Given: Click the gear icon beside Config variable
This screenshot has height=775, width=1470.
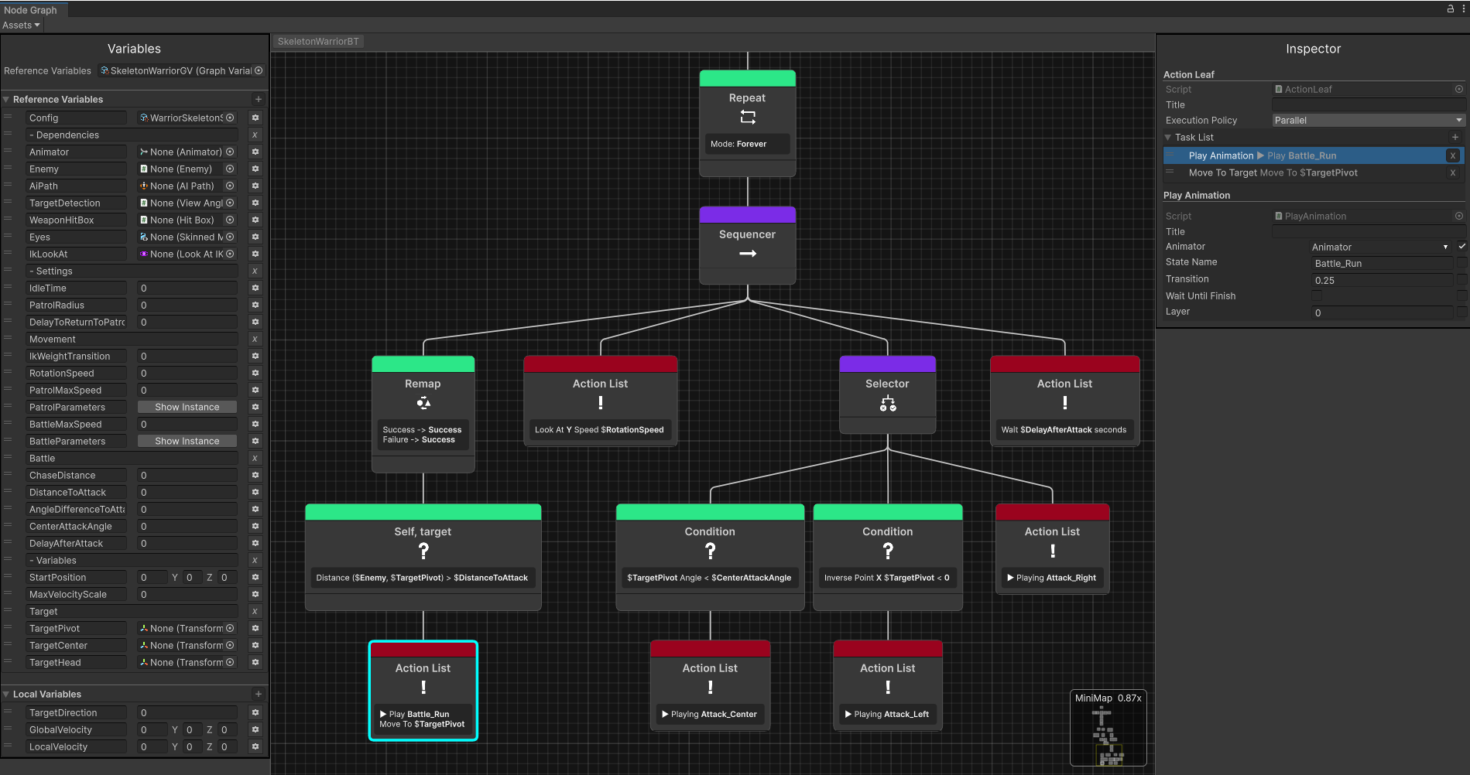Looking at the screenshot, I should (x=255, y=118).
